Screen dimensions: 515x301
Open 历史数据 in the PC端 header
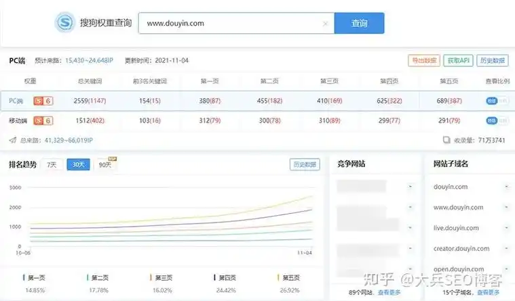pos(493,61)
